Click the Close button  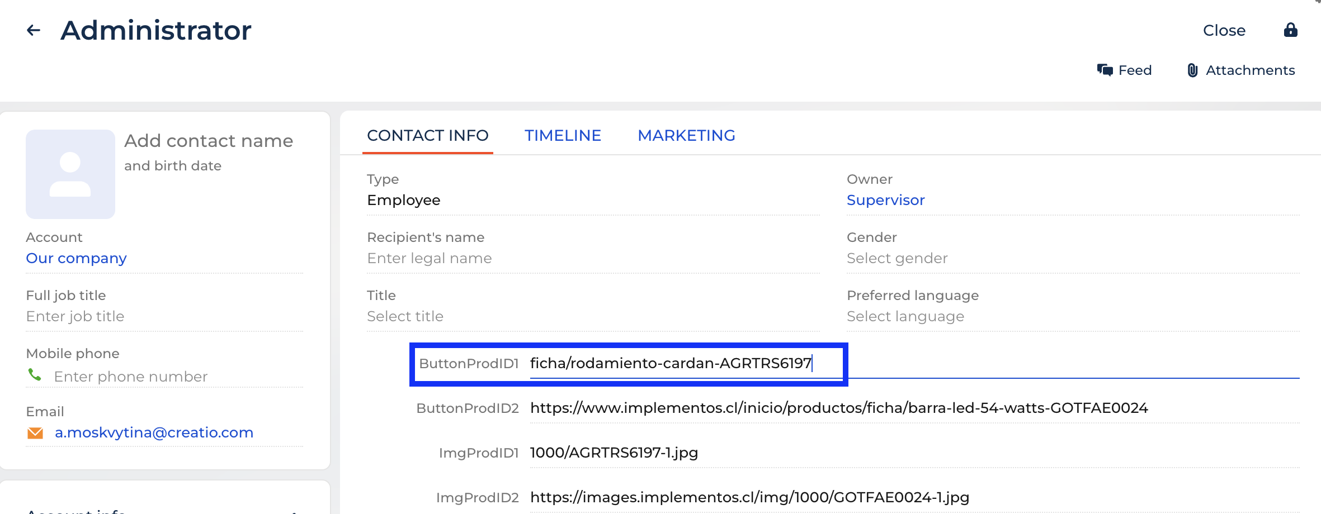[x=1224, y=30]
